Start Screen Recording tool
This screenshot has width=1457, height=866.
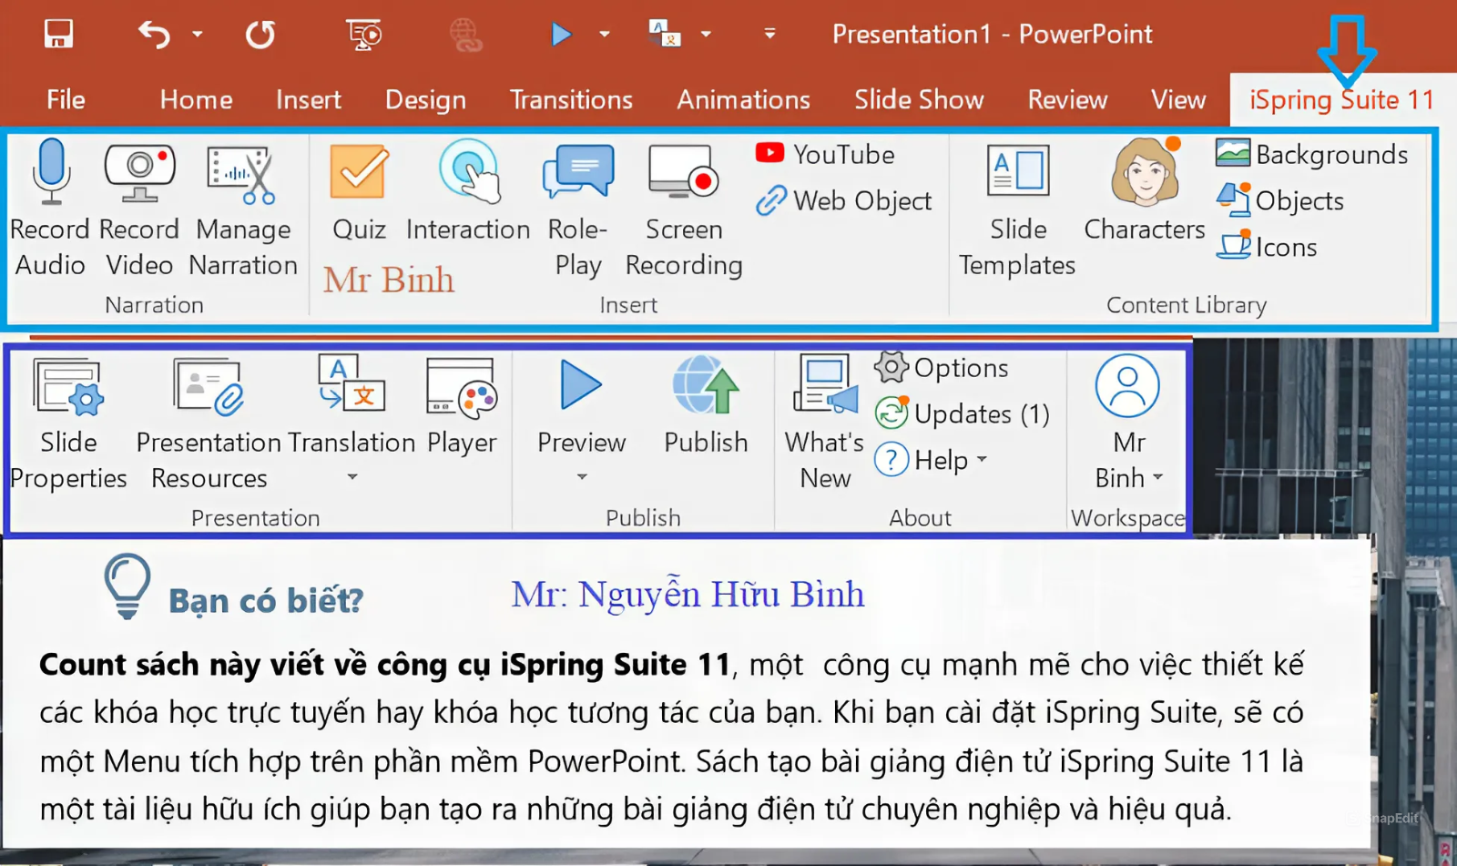(x=684, y=208)
